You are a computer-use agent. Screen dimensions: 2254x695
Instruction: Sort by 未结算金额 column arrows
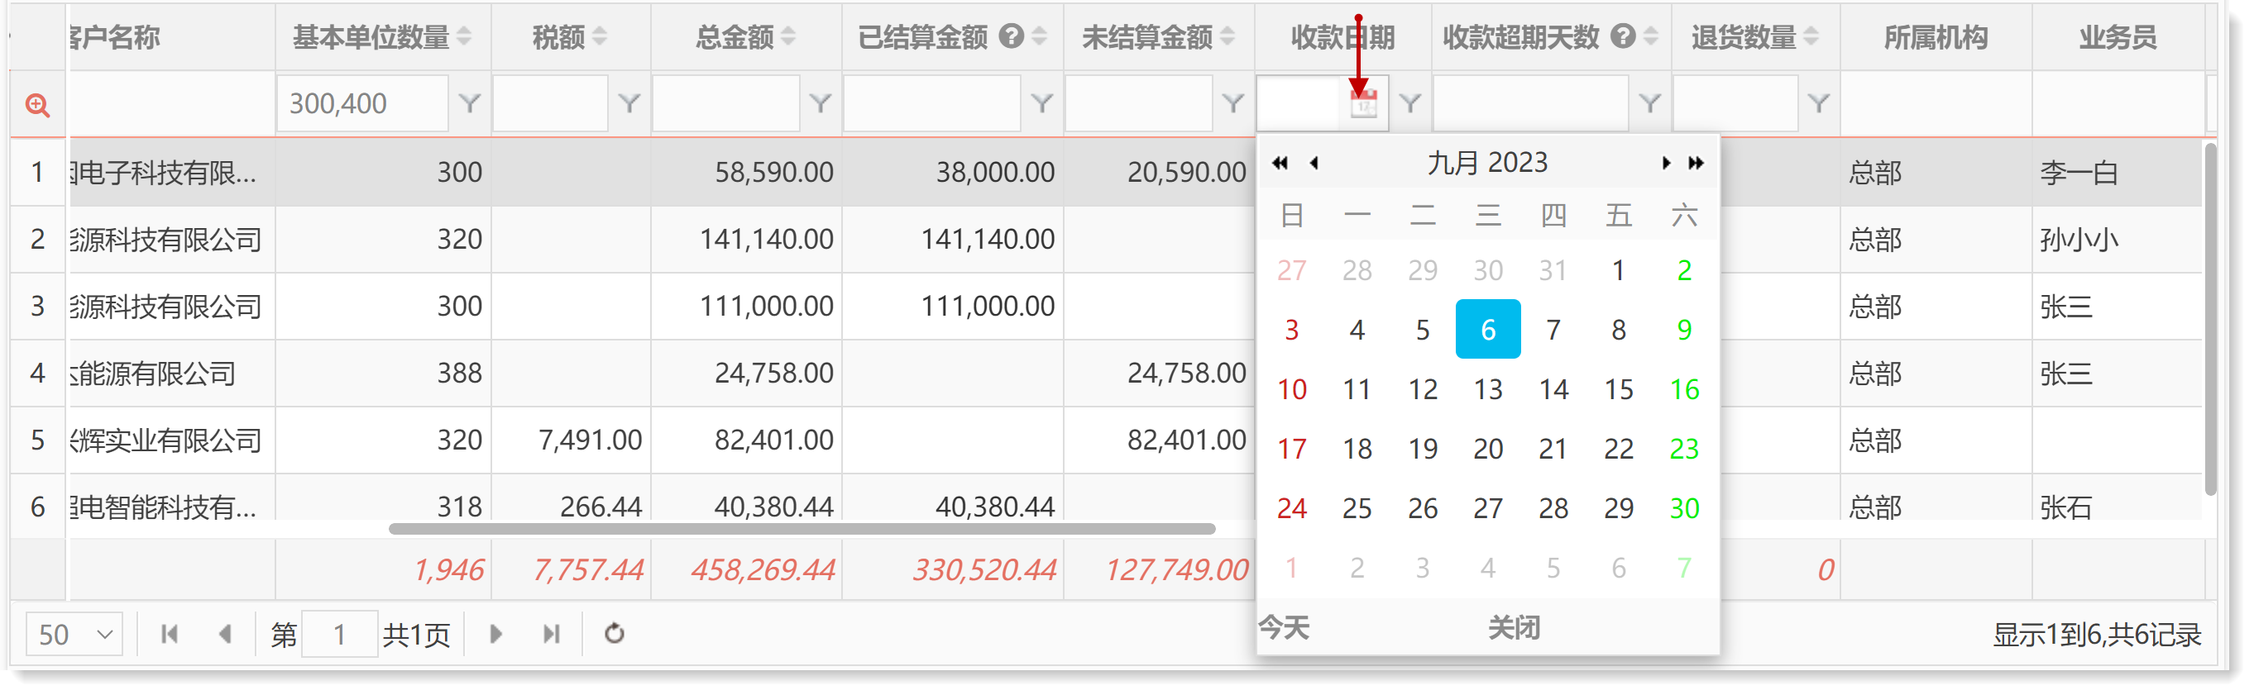pyautogui.click(x=1227, y=36)
